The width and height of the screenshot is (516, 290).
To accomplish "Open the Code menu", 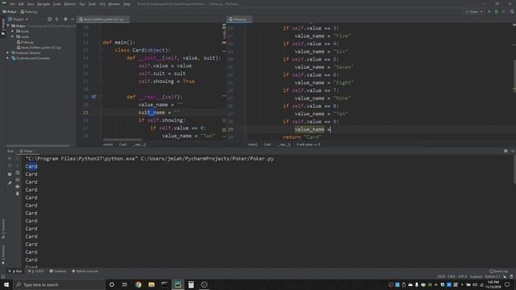I will point(57,4).
